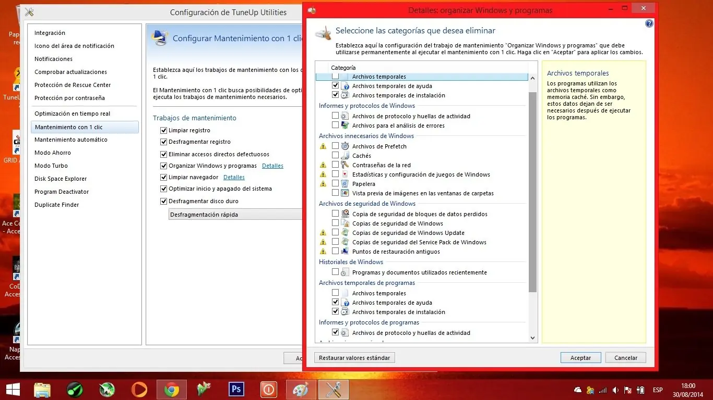Click Aceptar in the Detalles dialog
Image resolution: width=713 pixels, height=400 pixels.
coord(580,358)
